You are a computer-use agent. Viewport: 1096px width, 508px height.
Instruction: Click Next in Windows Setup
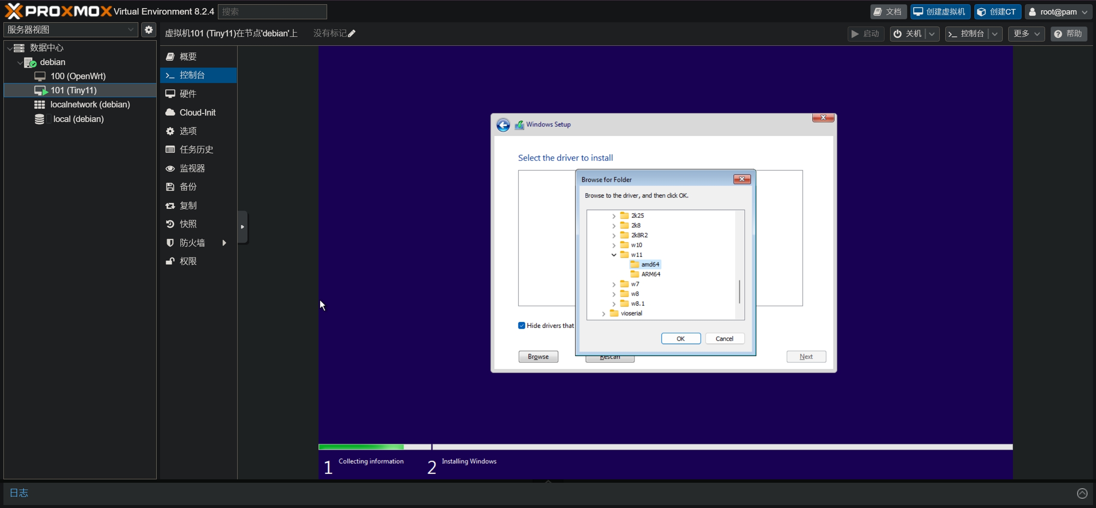tap(806, 356)
